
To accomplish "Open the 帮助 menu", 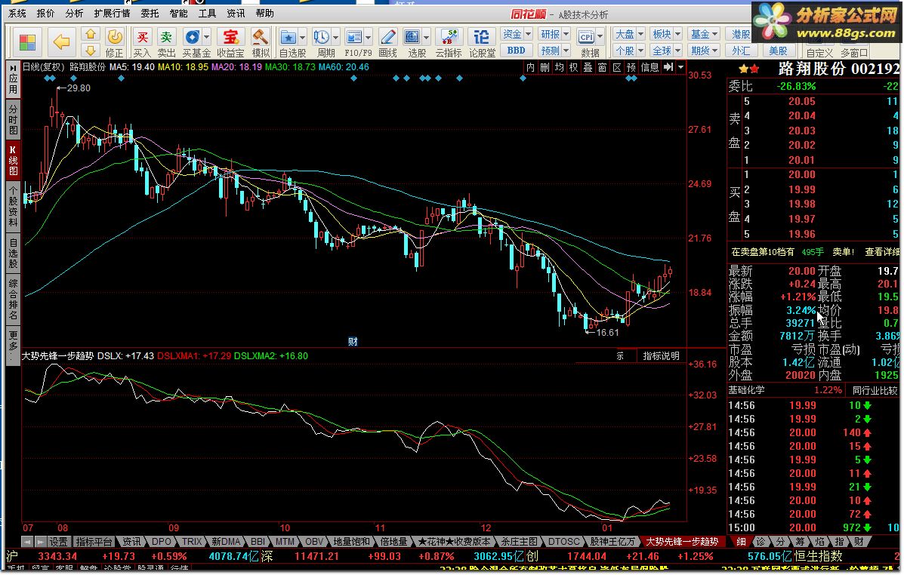I will click(264, 14).
